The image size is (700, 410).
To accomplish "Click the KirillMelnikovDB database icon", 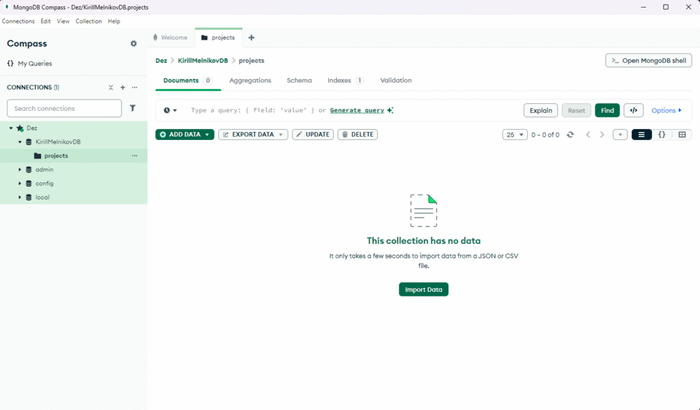I will click(x=29, y=142).
